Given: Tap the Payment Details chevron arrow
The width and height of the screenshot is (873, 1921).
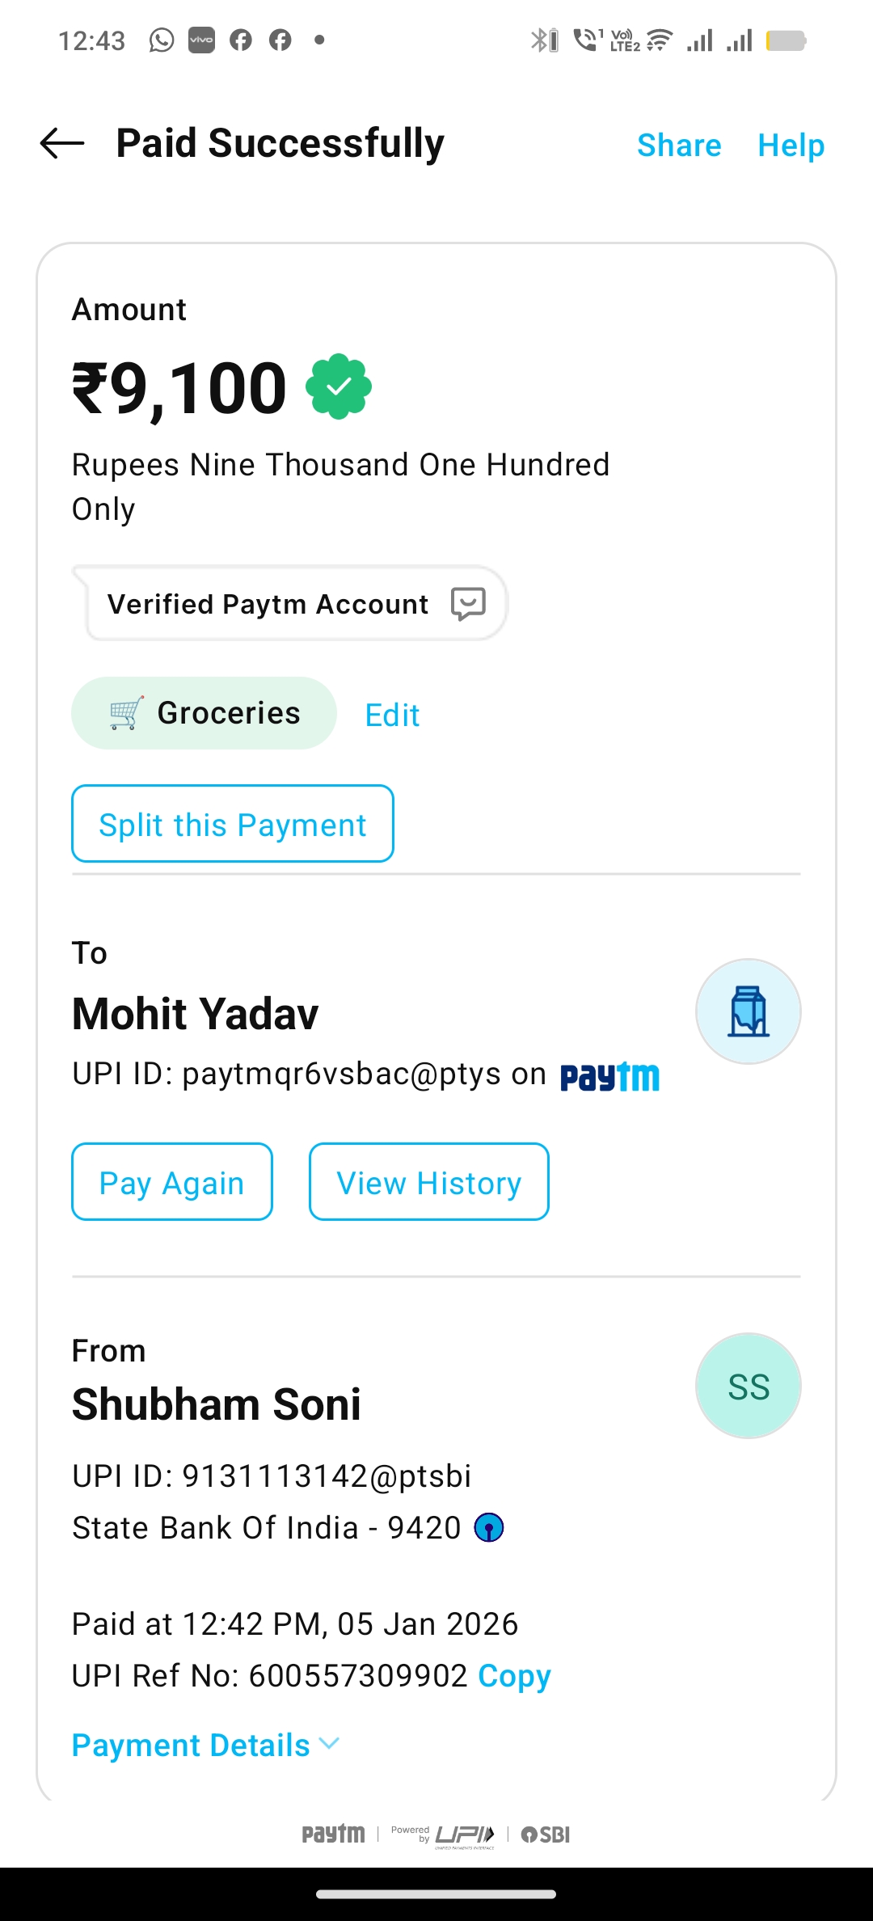Looking at the screenshot, I should pos(330,1744).
